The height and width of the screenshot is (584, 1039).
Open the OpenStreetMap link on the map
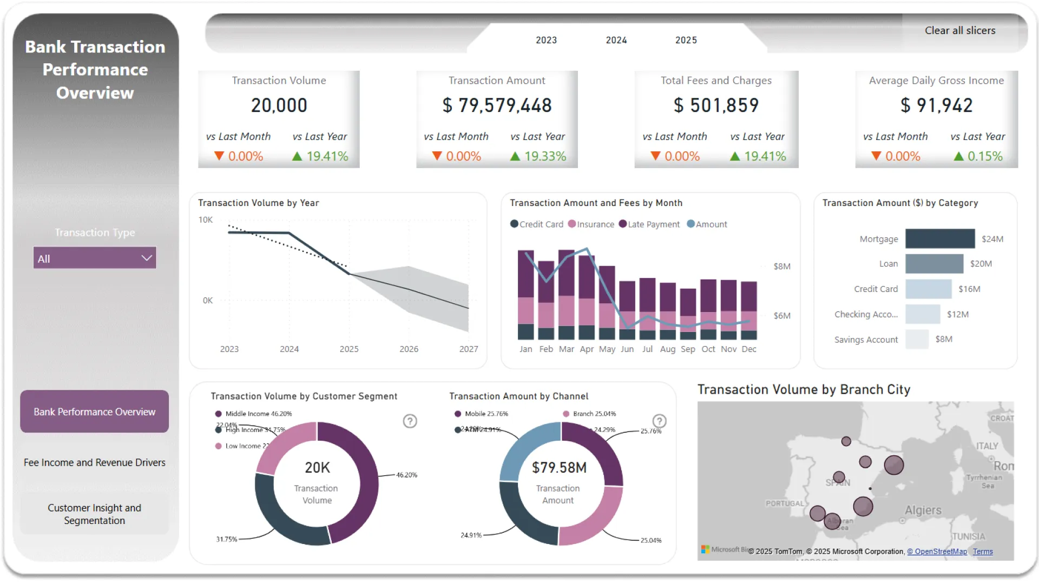click(937, 552)
